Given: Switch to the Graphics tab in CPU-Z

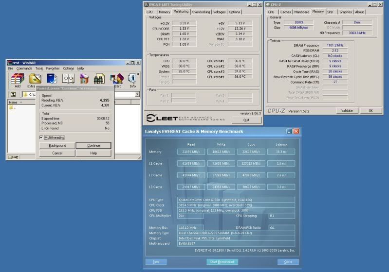Looking at the screenshot, I should coord(346,12).
